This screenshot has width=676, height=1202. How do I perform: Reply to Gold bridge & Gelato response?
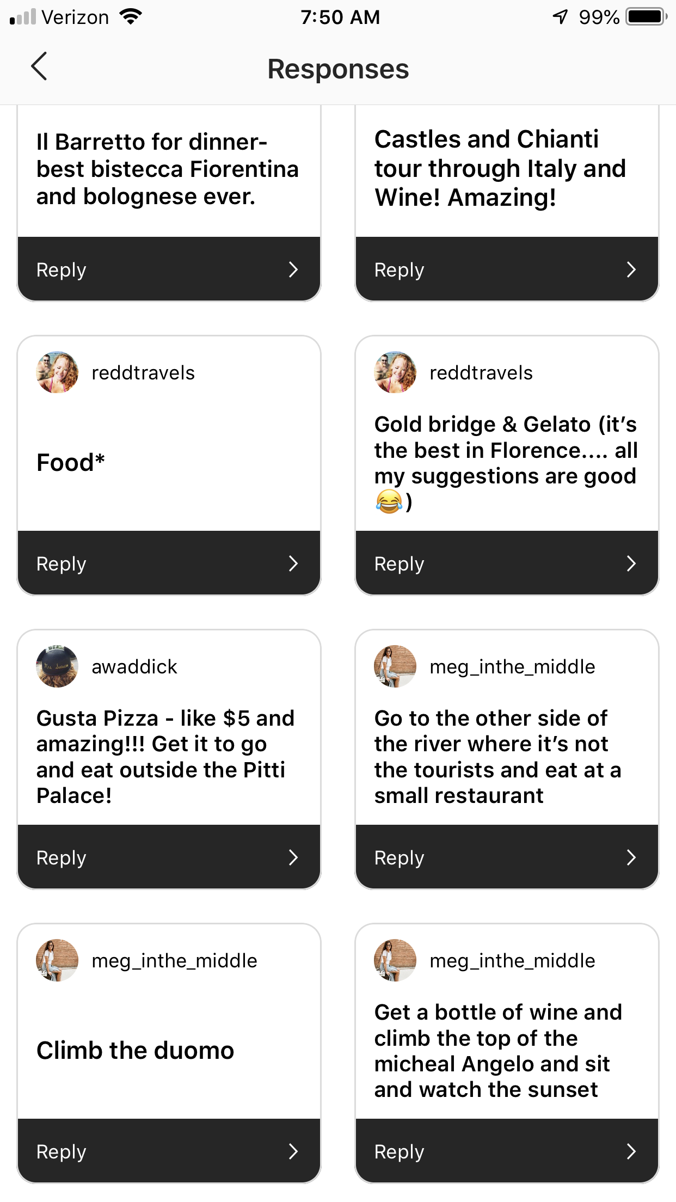pyautogui.click(x=507, y=563)
